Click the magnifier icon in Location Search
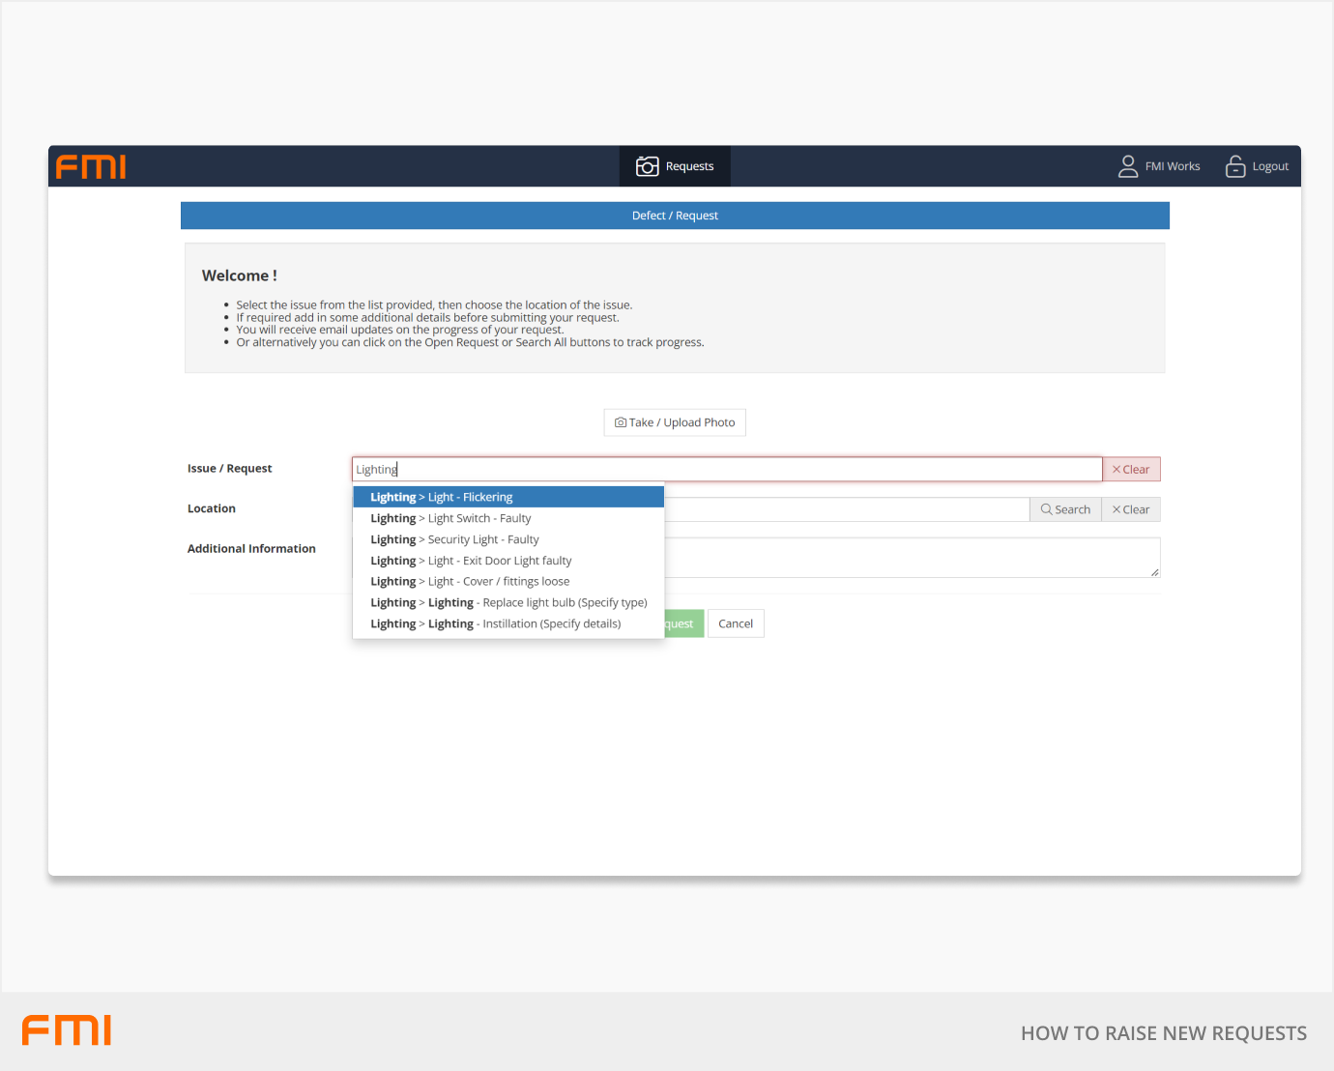 pos(1046,509)
